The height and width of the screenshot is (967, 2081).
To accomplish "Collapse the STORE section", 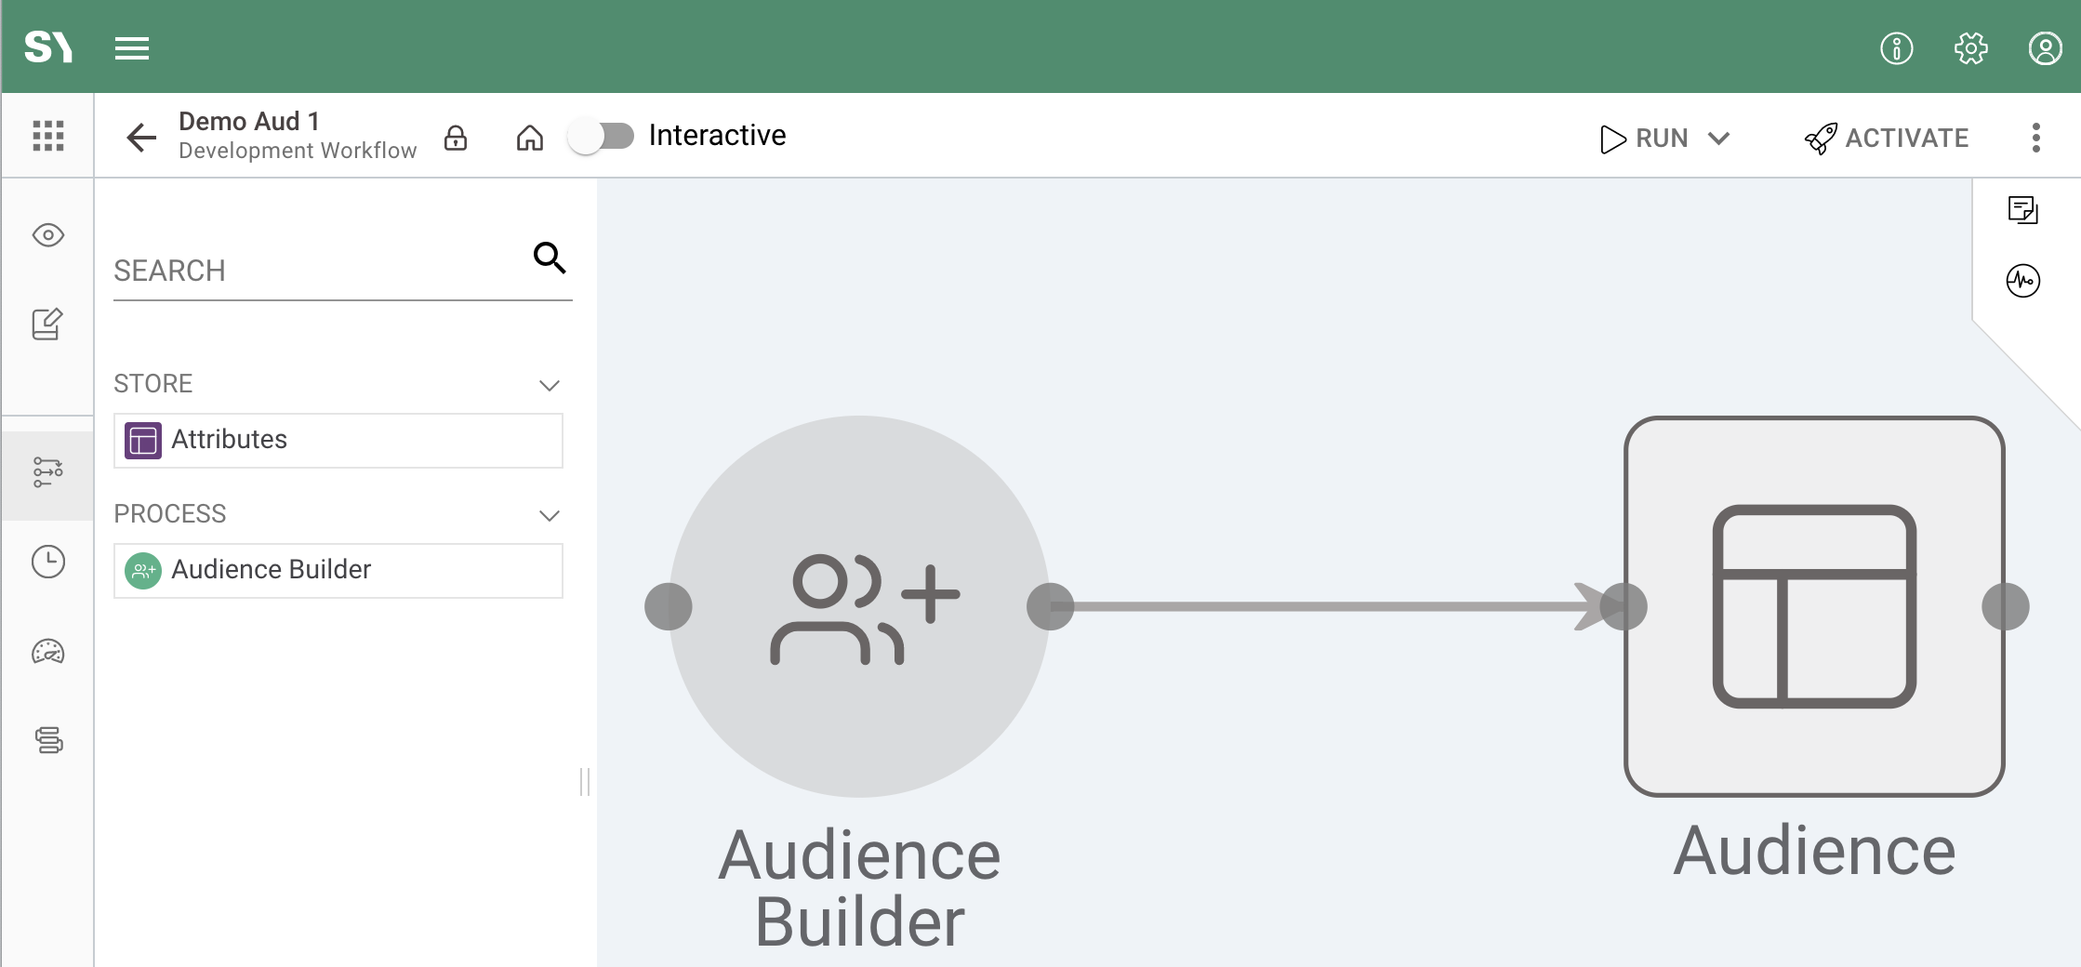I will pos(550,385).
